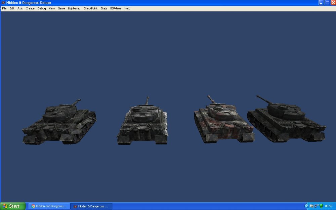Open the Game menu

(x=61, y=8)
